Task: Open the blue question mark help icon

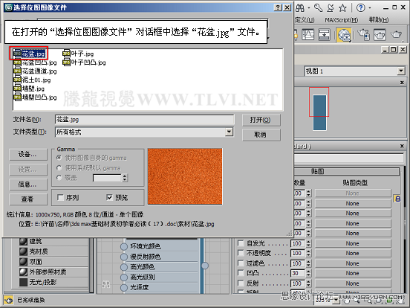Action: pos(361,8)
